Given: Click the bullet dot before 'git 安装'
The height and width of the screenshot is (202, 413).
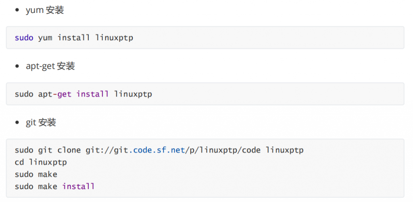Looking at the screenshot, I should pos(17,122).
